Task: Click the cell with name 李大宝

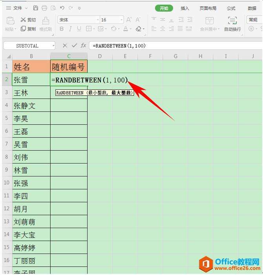Action: click(x=31, y=235)
